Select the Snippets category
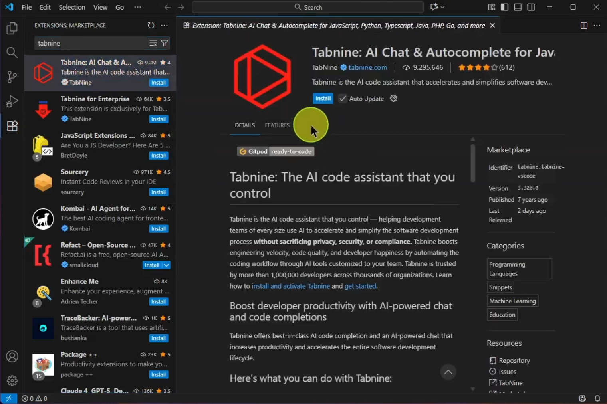 coord(500,287)
